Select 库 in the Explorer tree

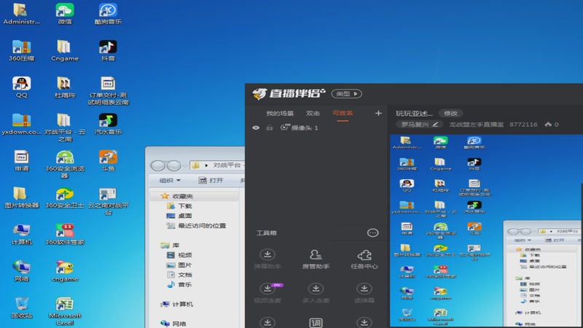click(x=171, y=245)
